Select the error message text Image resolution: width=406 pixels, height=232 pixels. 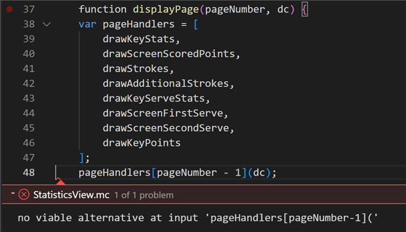[198, 218]
